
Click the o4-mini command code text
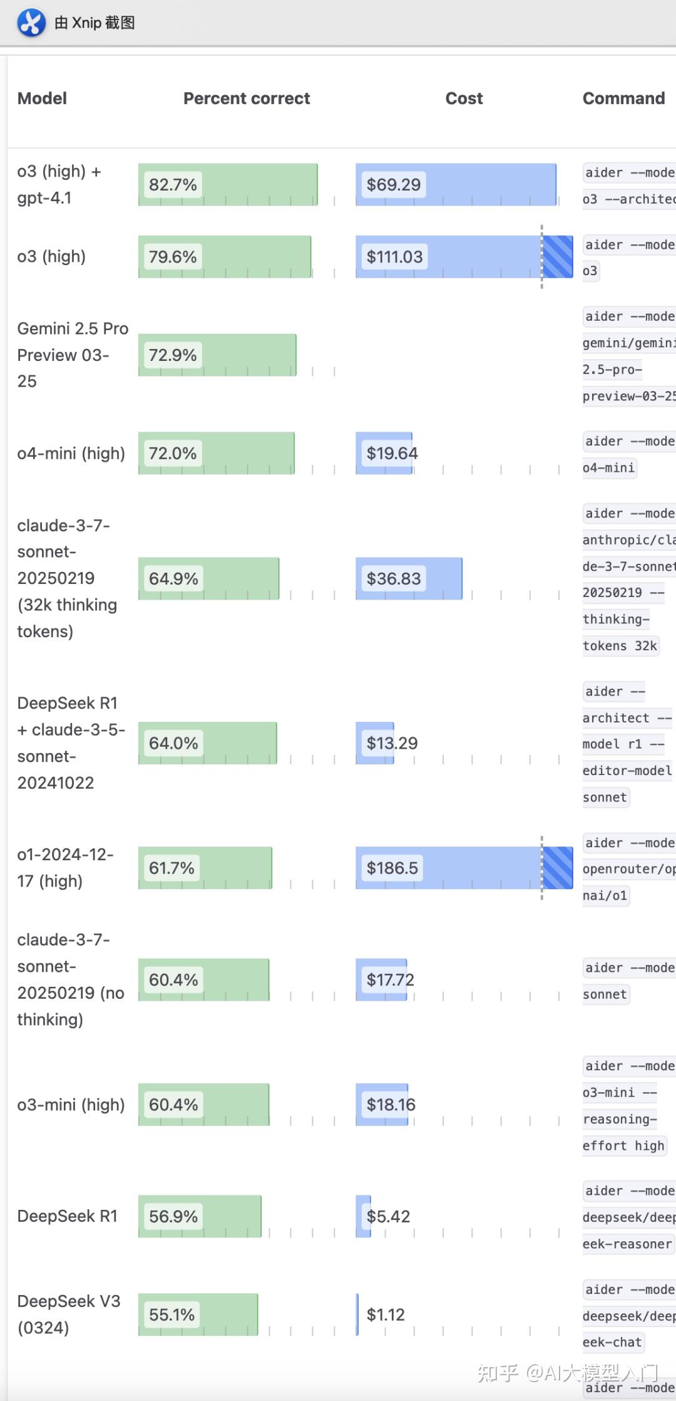point(608,468)
